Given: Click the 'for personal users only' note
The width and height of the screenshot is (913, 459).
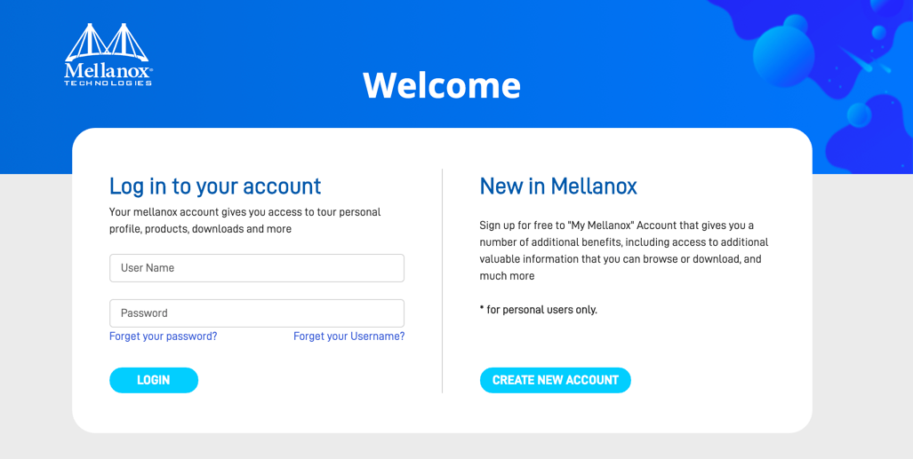Looking at the screenshot, I should click(539, 310).
